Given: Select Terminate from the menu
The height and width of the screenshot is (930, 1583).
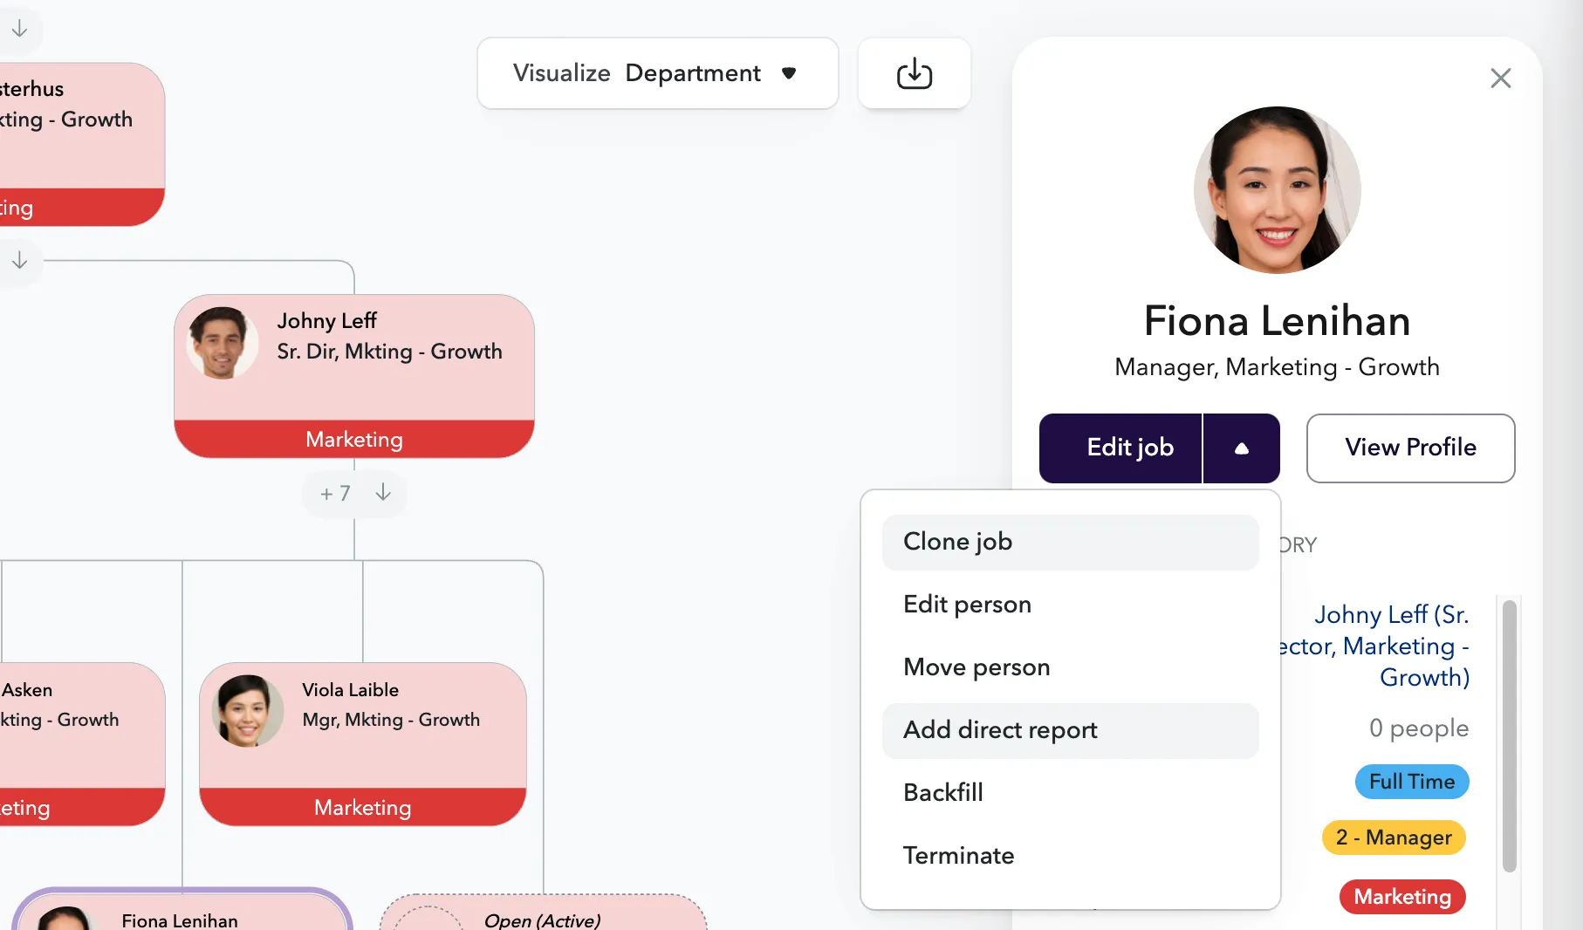Looking at the screenshot, I should click(1070, 856).
